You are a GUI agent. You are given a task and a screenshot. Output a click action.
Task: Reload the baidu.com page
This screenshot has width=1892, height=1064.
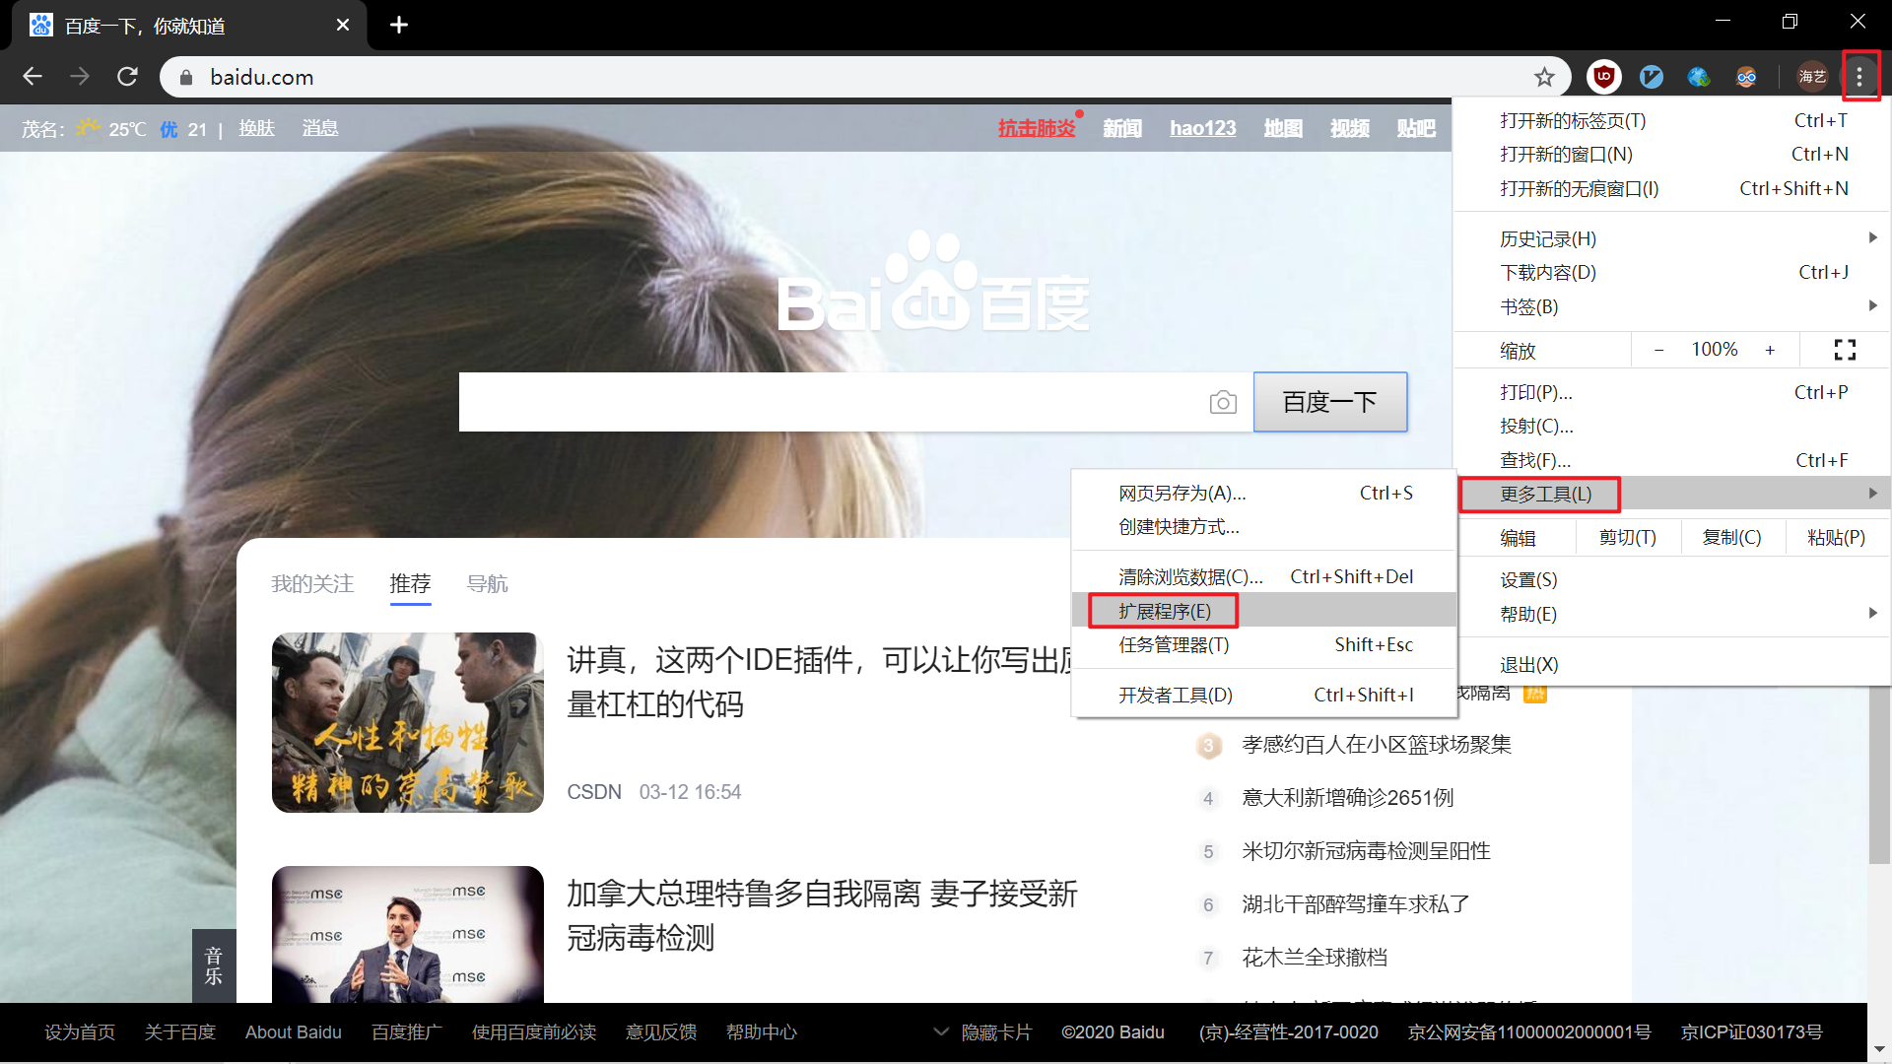127,77
